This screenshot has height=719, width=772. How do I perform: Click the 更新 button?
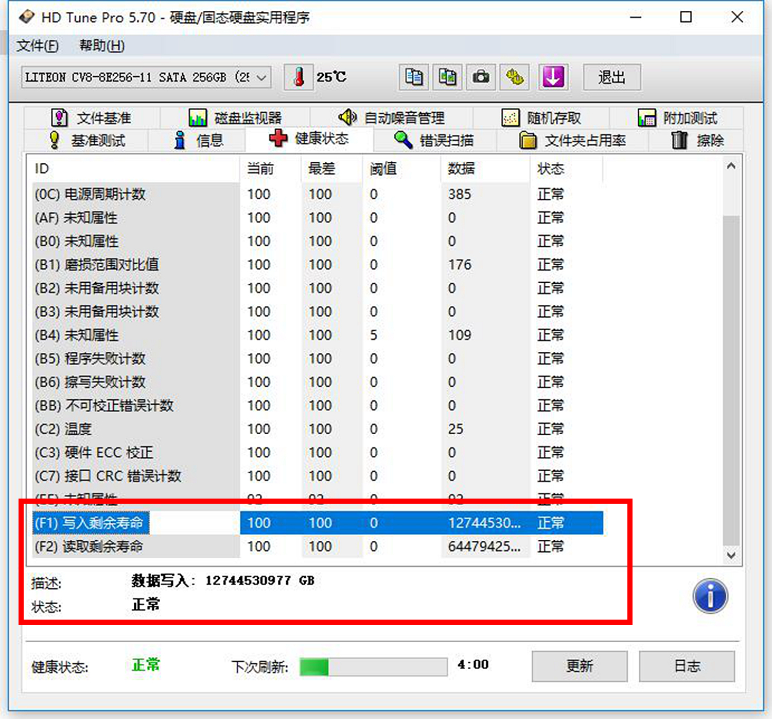pos(580,666)
